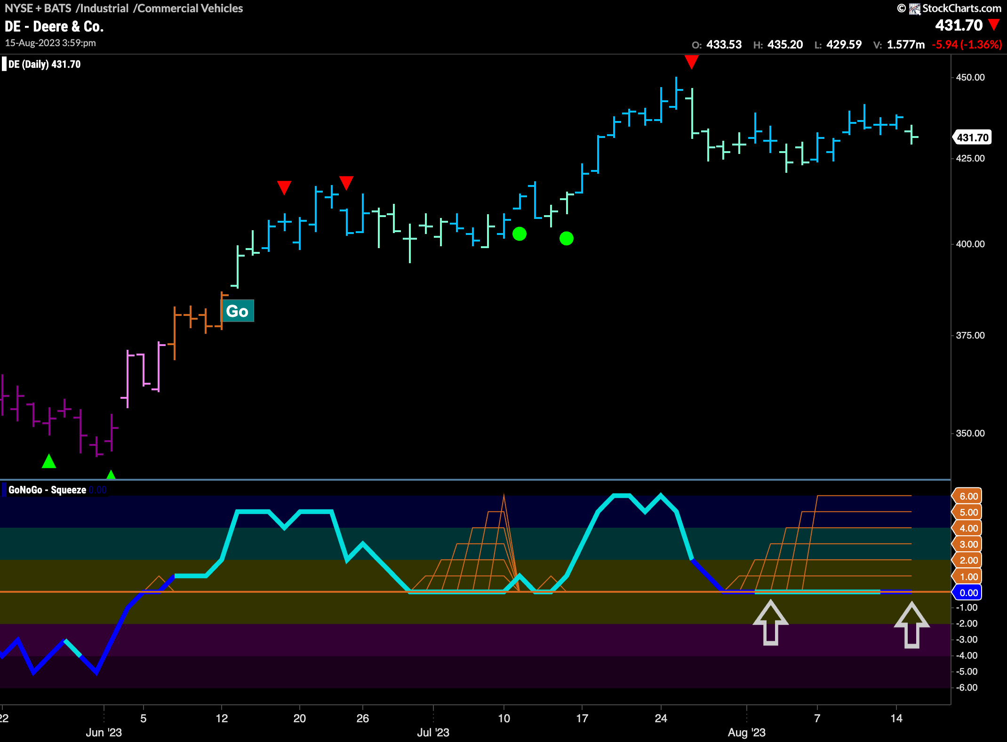The image size is (1007, 742).
Task: Open the StockCharts.com logo link
Action: [x=955, y=8]
